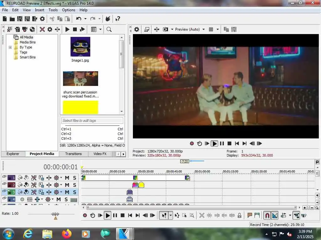Mute track 2
321x240 pixels.
67,185
